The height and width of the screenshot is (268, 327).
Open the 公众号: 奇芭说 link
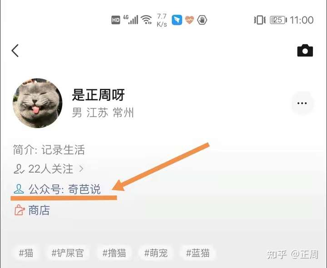[x=64, y=189]
